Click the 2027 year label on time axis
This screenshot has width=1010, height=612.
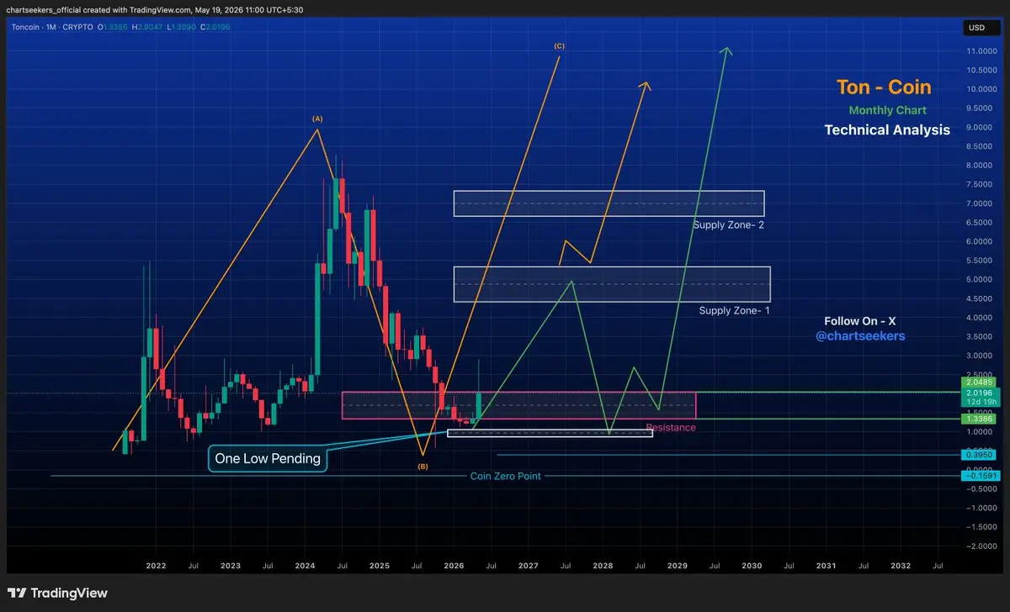pos(528,567)
